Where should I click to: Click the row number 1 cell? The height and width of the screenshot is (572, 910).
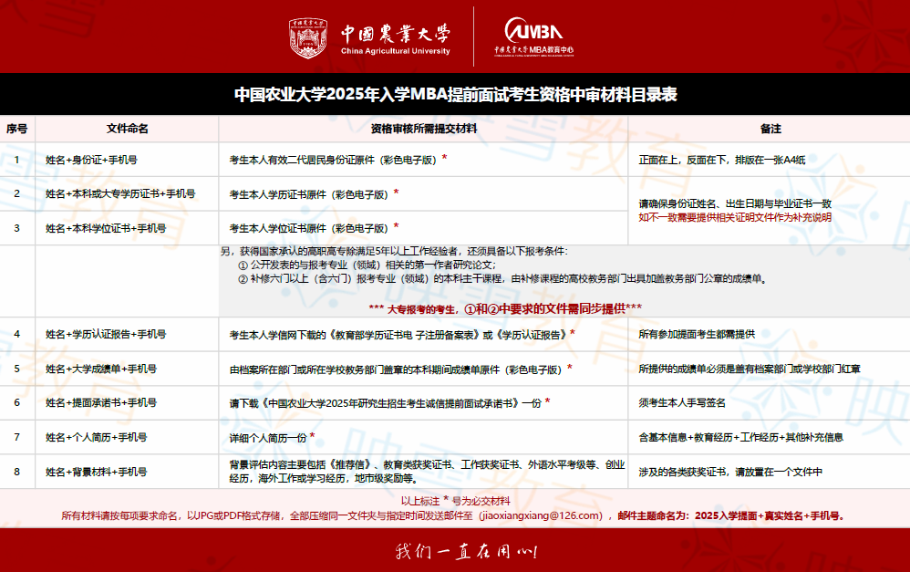point(16,160)
